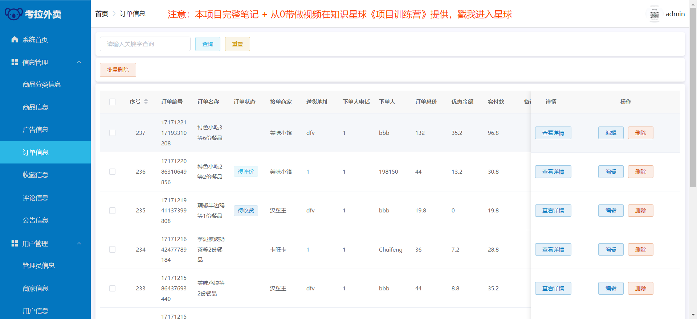Edit order 236
Screen dimensions: 697x319
611,172
